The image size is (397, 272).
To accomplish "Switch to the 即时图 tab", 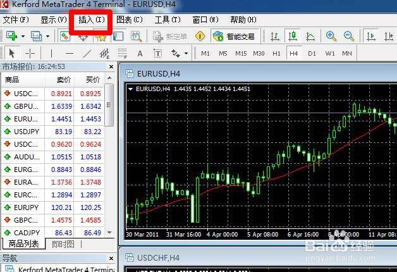I will 63,244.
